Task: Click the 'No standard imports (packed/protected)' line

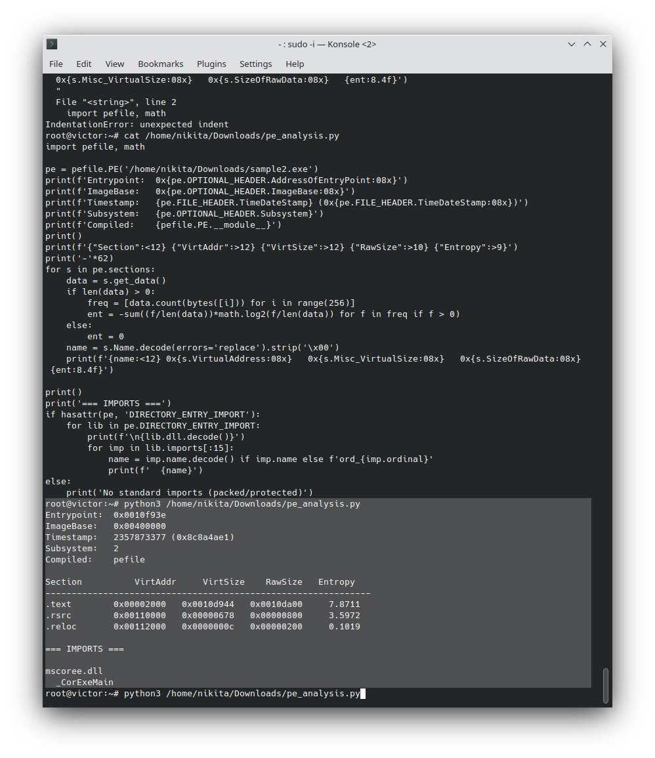Action: pyautogui.click(x=190, y=493)
